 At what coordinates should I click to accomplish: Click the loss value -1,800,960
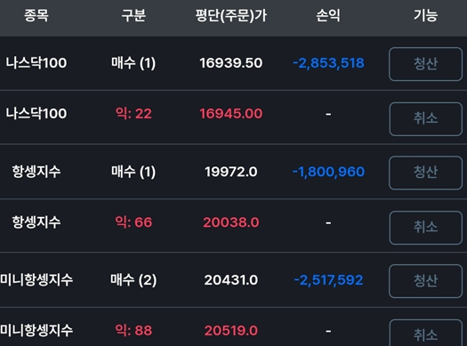328,172
